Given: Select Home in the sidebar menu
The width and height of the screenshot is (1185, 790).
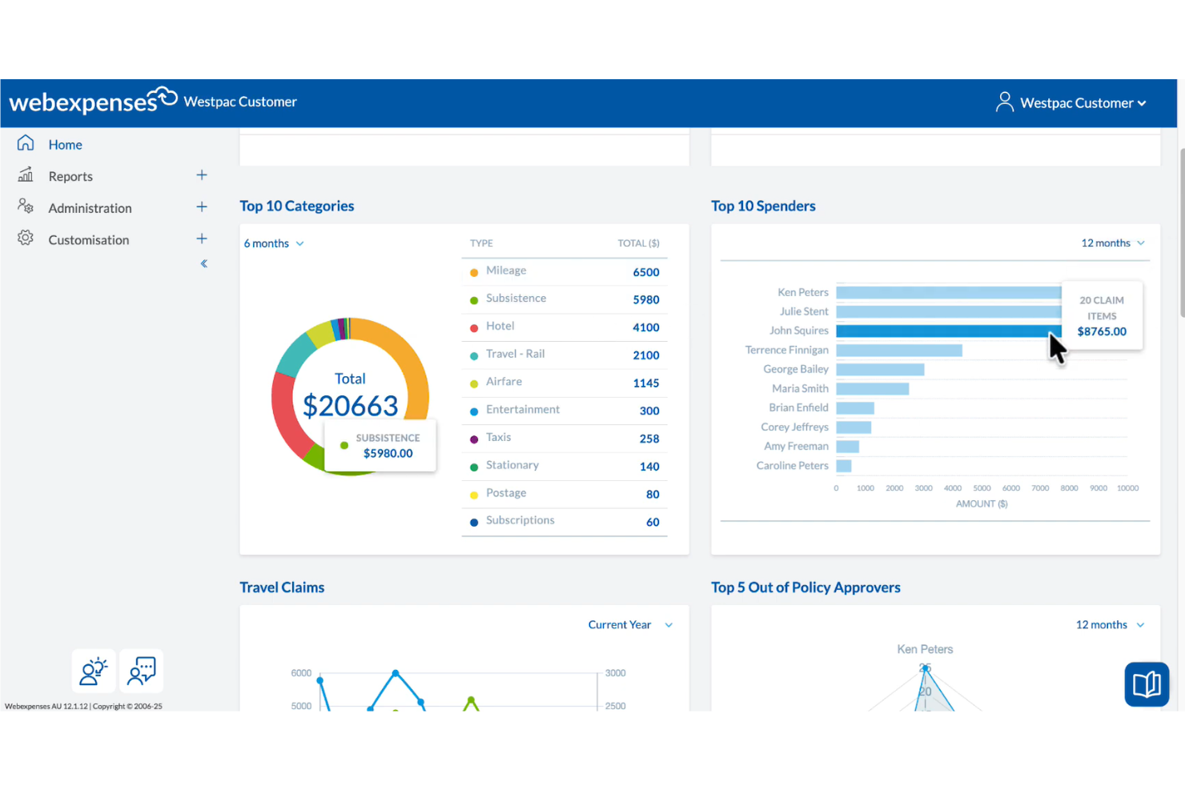Looking at the screenshot, I should coord(65,144).
